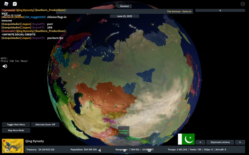Image resolution: width=249 pixels, height=155 pixels.
Task: Click the Qing Dynasty dragon flag
Action: click(13, 146)
